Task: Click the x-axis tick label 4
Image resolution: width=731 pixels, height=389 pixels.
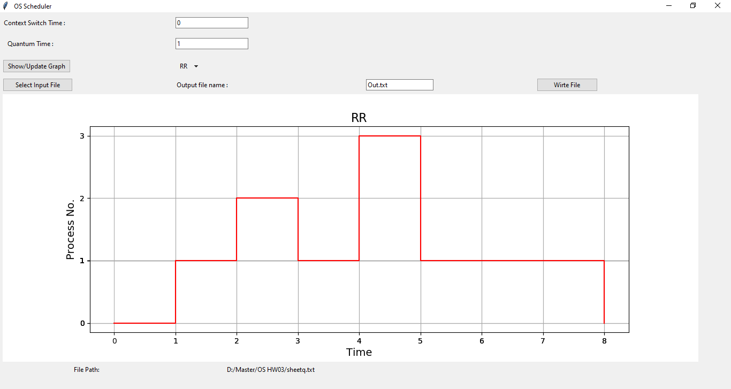Action: [359, 340]
